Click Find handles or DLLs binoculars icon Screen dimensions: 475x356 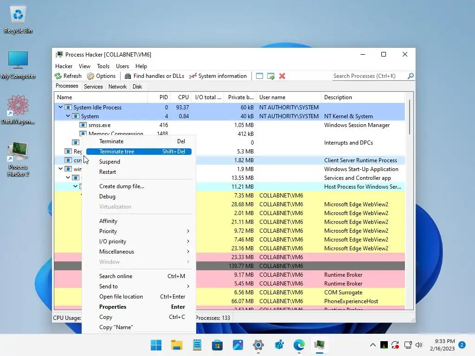[x=128, y=76]
